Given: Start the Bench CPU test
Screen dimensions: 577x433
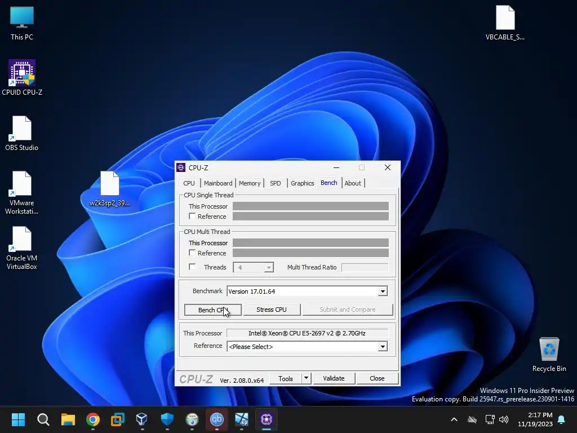Looking at the screenshot, I should coord(212,310).
